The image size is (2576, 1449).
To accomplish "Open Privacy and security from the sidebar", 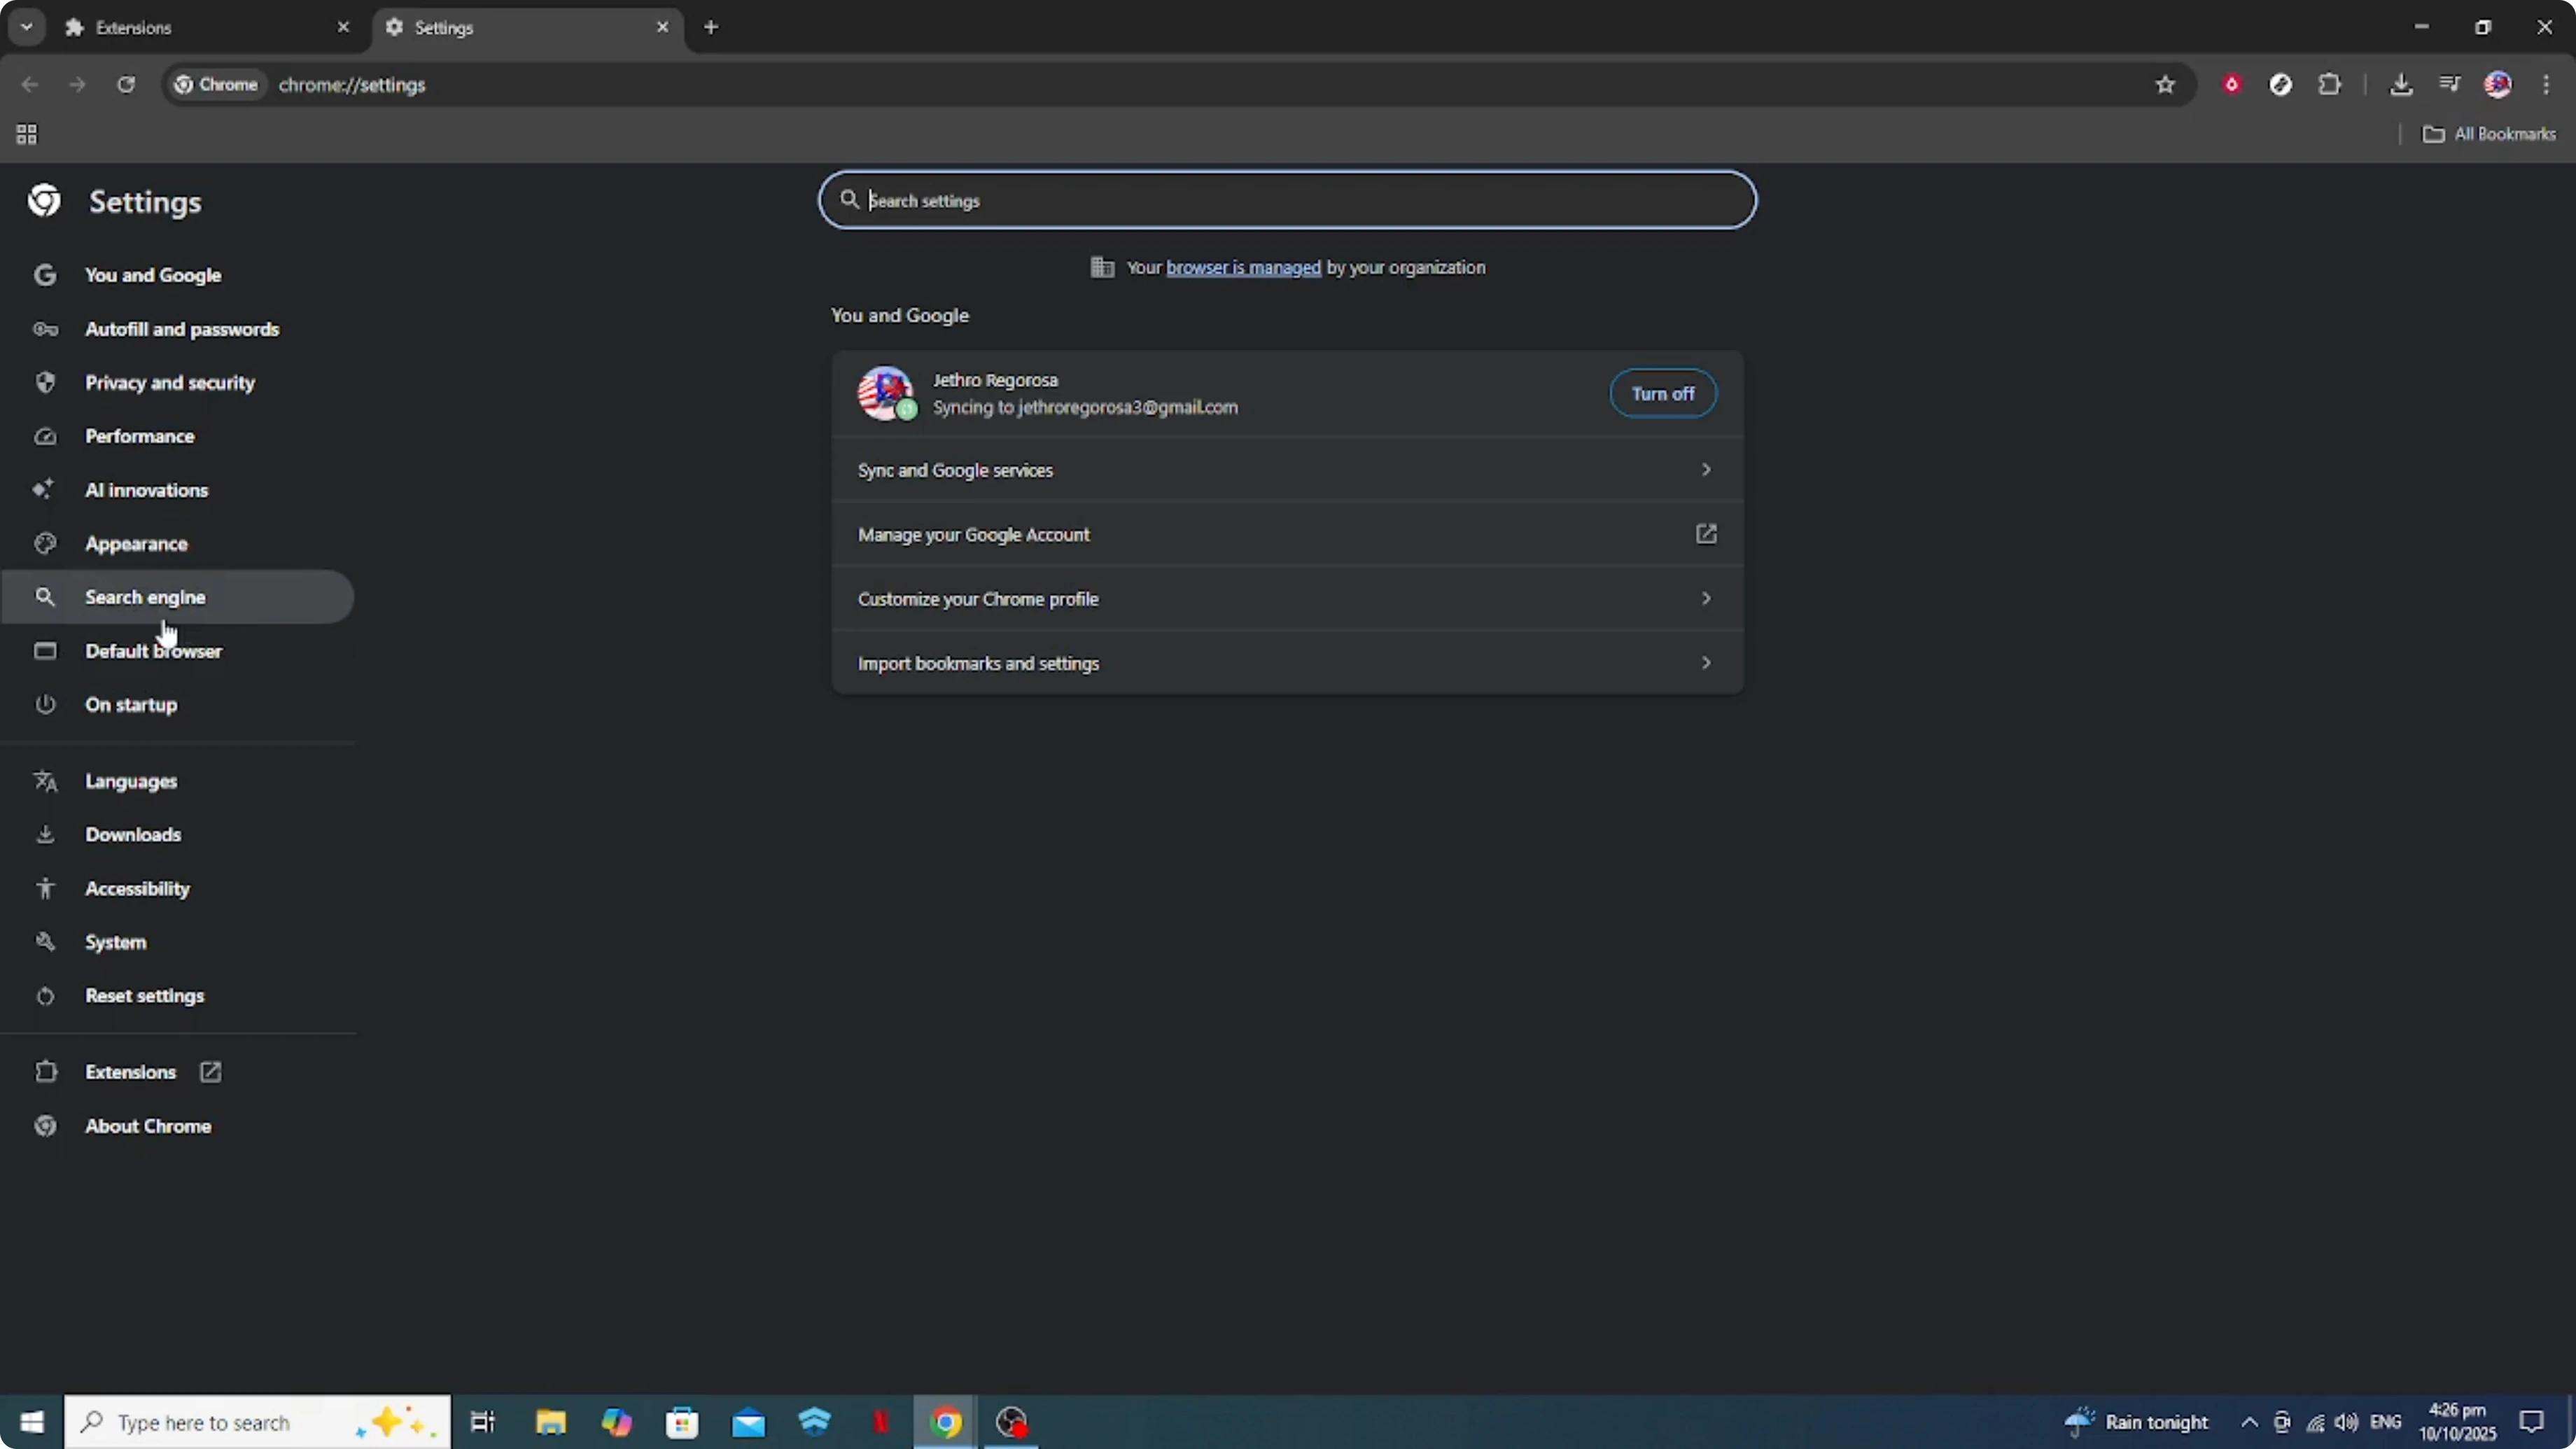I will 170,382.
